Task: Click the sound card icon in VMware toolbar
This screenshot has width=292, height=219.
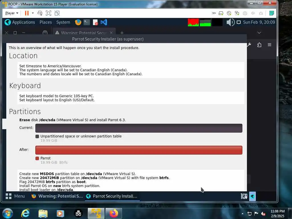Action: pos(253,13)
